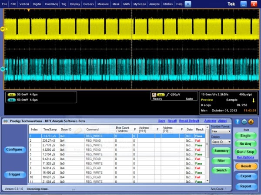
Task: Click the Prodigy Technovations logo icon
Action: 6,121
